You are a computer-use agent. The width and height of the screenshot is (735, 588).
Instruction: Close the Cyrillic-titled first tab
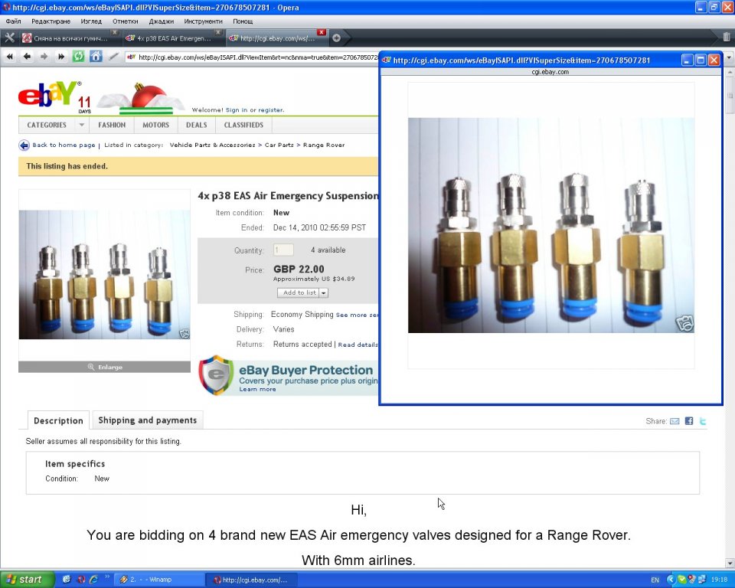pos(114,32)
